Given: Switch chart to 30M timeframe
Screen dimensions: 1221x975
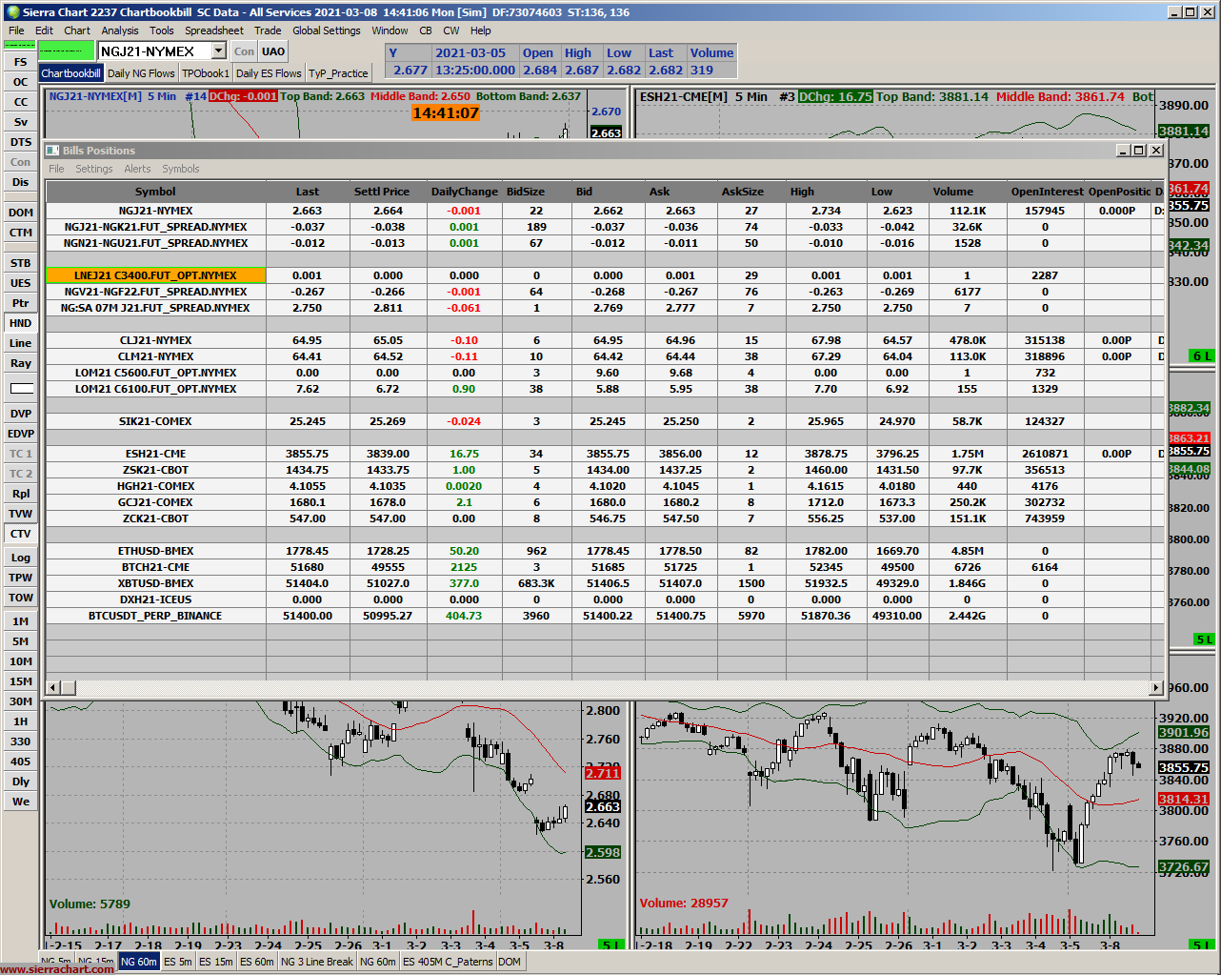Looking at the screenshot, I should [21, 701].
